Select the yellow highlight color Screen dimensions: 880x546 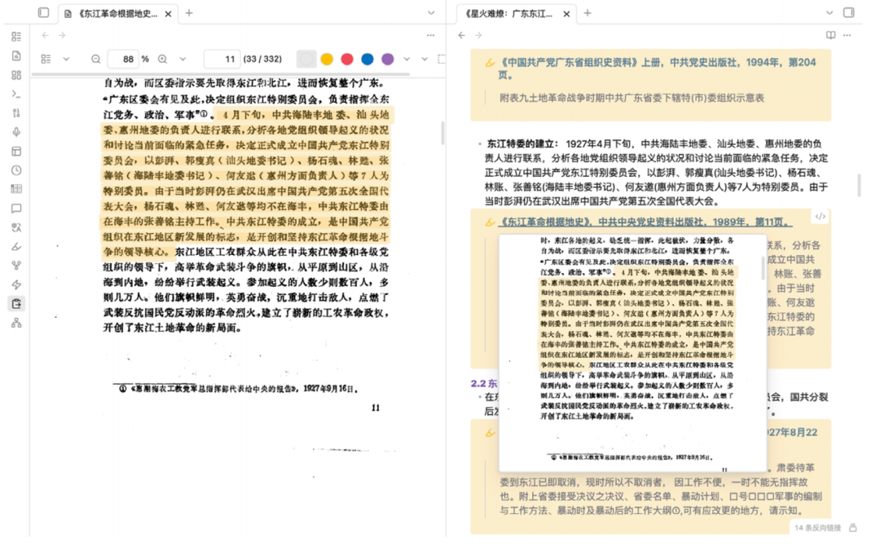click(x=328, y=59)
